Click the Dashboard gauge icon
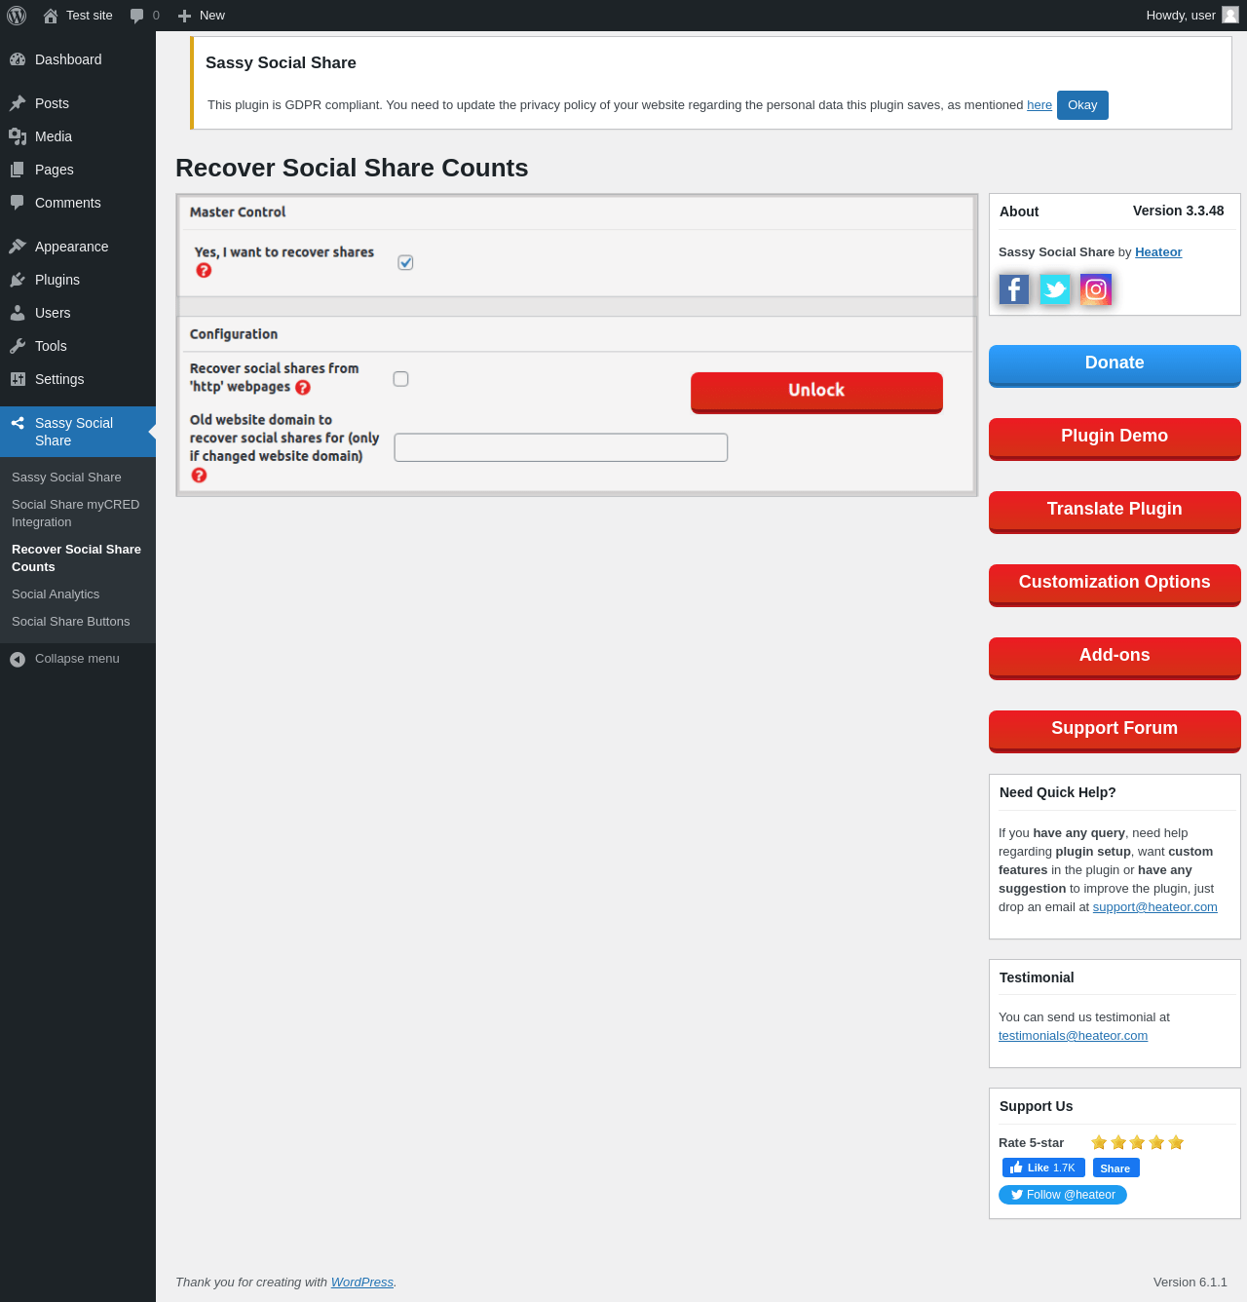Image resolution: width=1247 pixels, height=1302 pixels. (18, 59)
